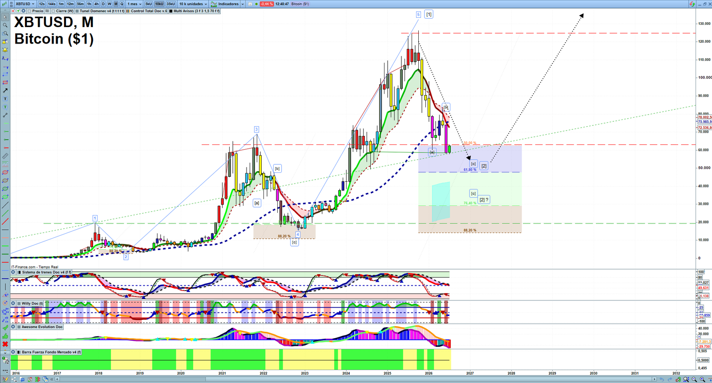712x383 pixels.
Task: Set history to 35kU
Action: tap(171, 4)
